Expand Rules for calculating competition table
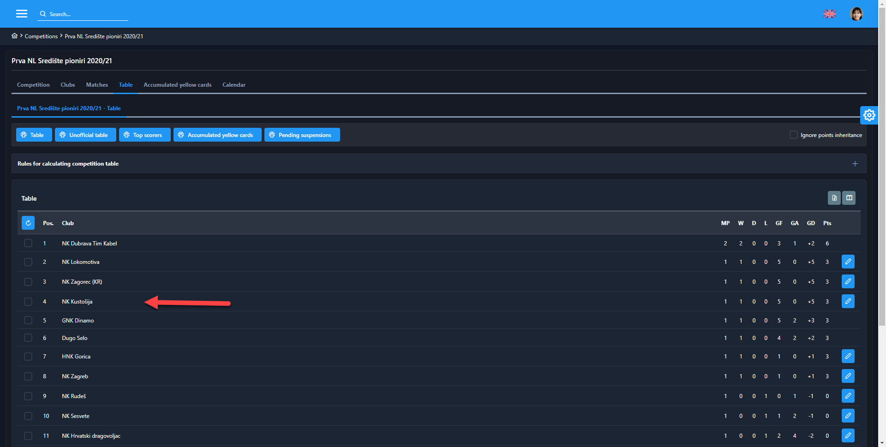The height and width of the screenshot is (447, 886). (x=855, y=164)
